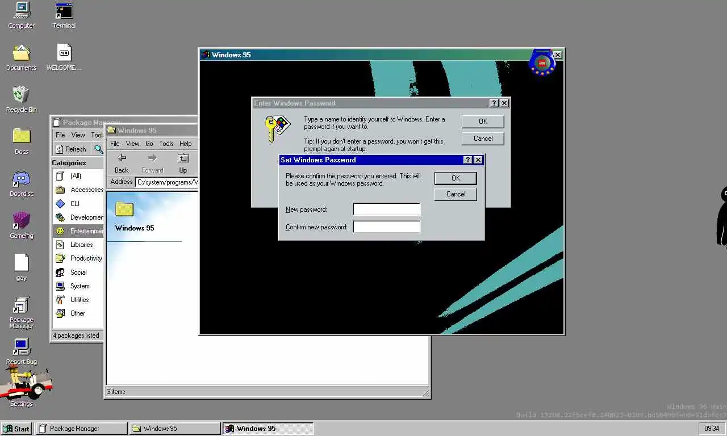Select the Entertainment category
Viewport: 727px width, 436px height.
click(x=78, y=231)
